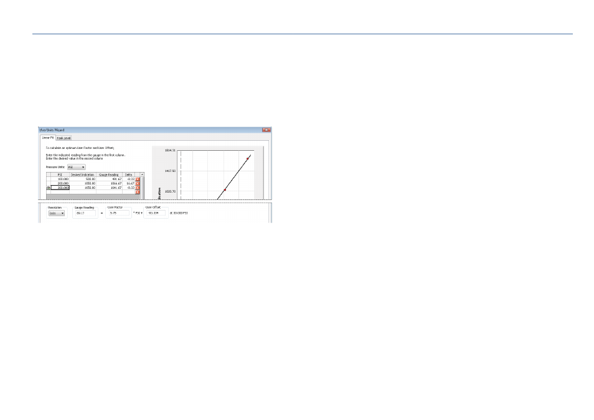Switch to the Linear Fit tab
Image resolution: width=594 pixels, height=420 pixels.
48,138
